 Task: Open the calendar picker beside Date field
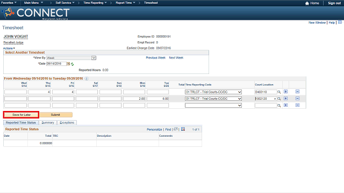[x=68, y=64]
